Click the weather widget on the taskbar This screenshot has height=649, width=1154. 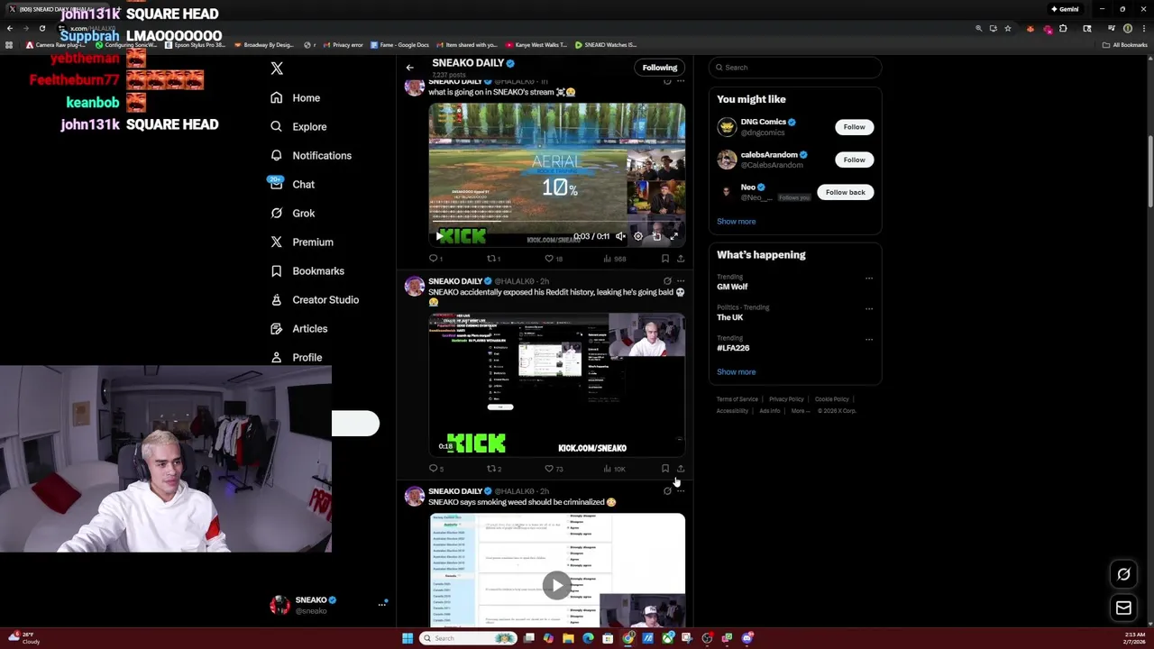[25, 638]
